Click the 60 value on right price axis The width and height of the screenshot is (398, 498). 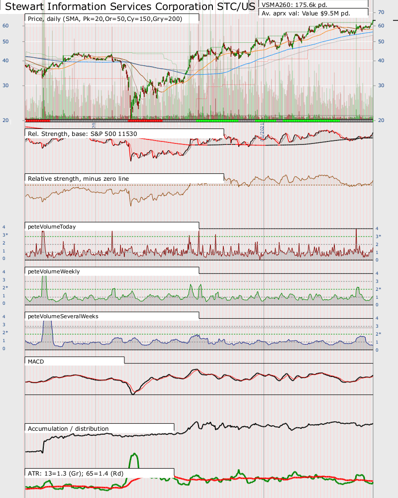(x=381, y=25)
